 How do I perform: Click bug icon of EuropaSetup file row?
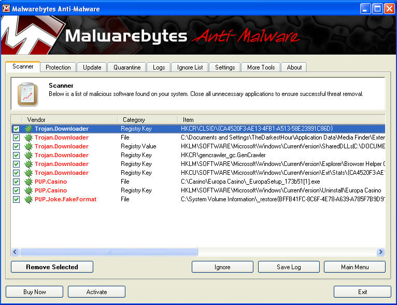pyautogui.click(x=29, y=182)
